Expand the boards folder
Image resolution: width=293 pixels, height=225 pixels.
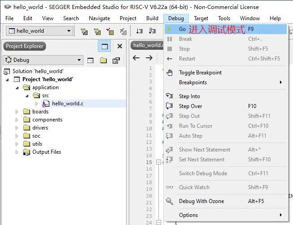click(x=17, y=112)
